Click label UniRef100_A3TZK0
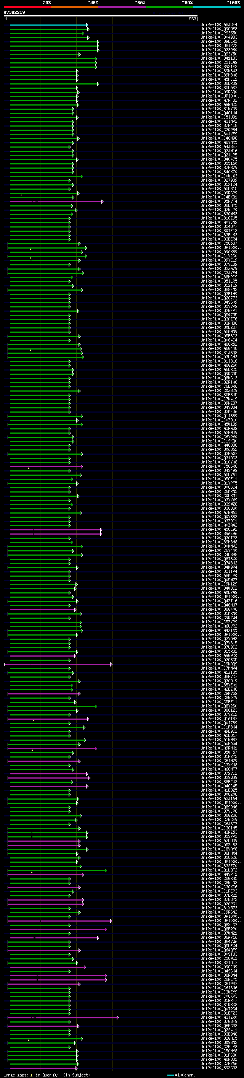The image size is (244, 1078). point(219,1017)
